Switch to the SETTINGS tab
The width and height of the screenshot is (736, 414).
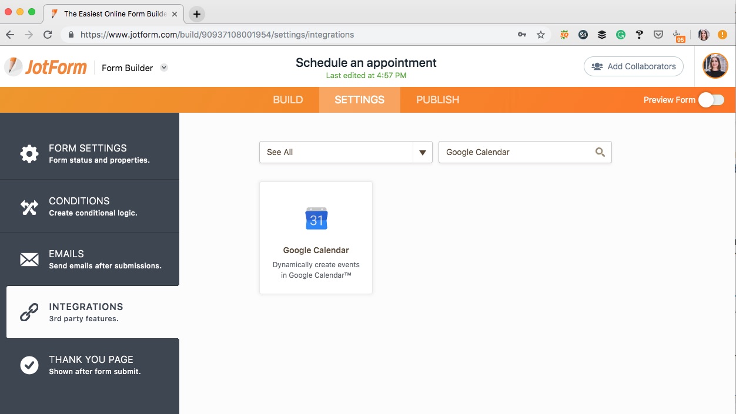(x=360, y=100)
